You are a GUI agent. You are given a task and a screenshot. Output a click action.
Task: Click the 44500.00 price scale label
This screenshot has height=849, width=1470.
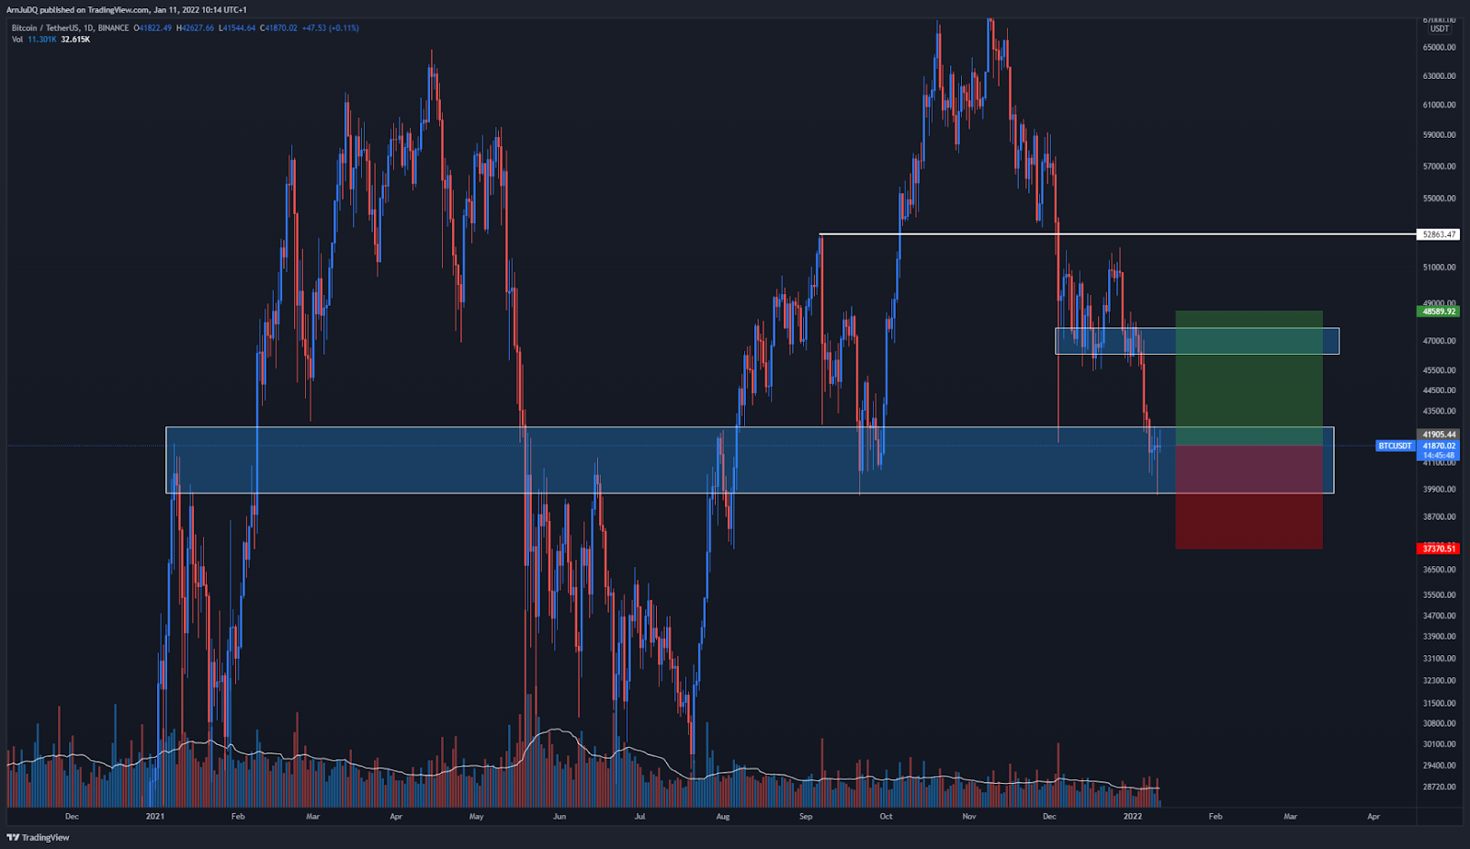1439,391
